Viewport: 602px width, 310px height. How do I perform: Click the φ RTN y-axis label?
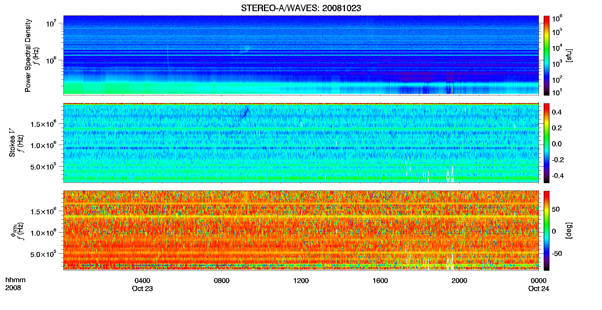(x=13, y=230)
